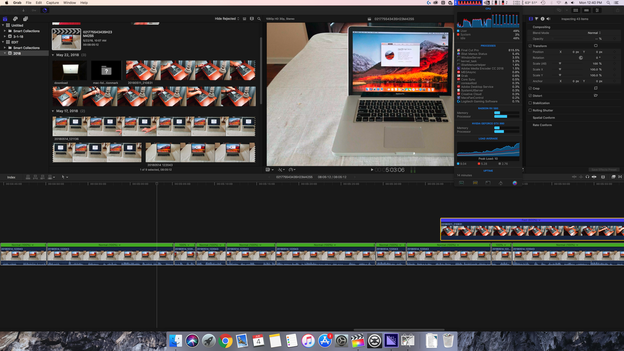Collapse May 22, 2018 clip group
Screen dimensions: 624x351
[x=53, y=55]
